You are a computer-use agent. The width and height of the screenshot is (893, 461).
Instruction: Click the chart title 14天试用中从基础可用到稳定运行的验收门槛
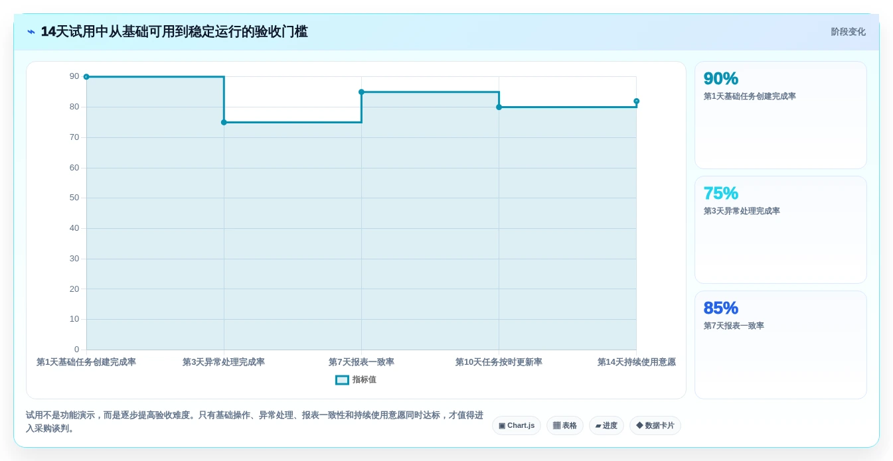174,32
